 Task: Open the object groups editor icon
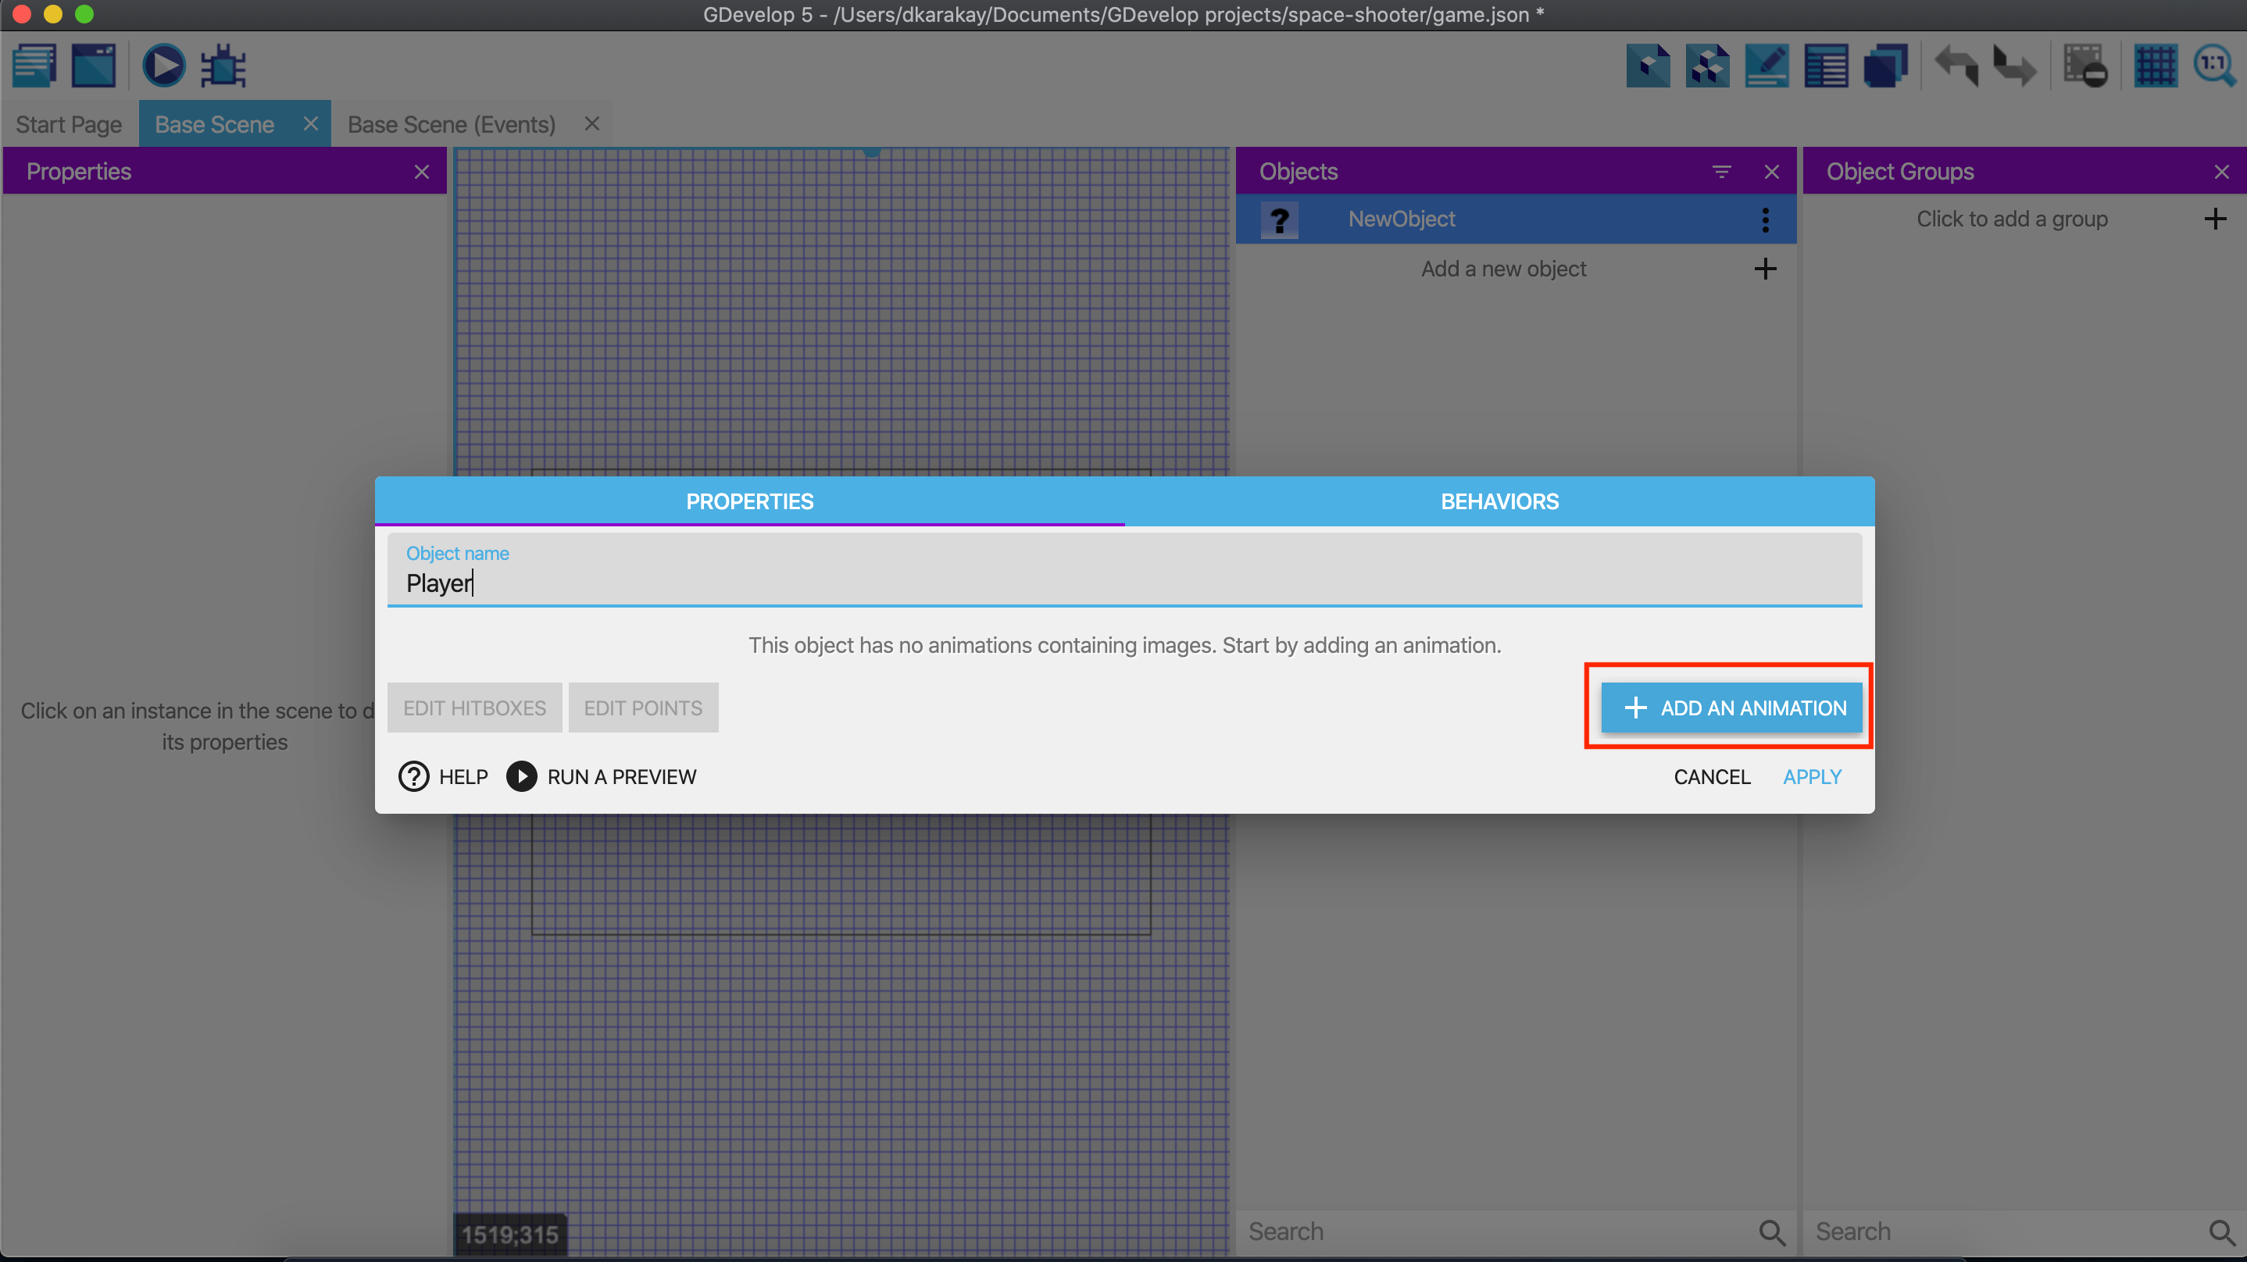tap(1707, 66)
